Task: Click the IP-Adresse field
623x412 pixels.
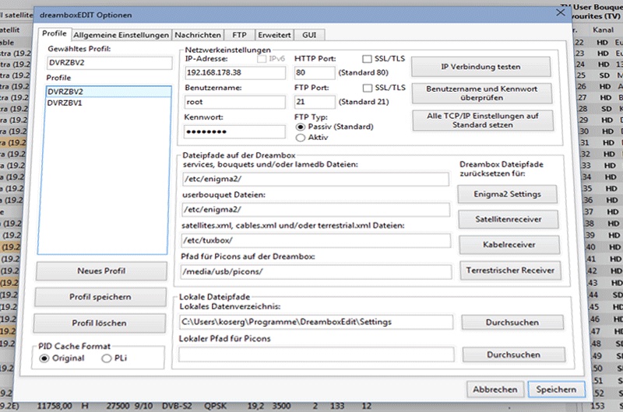Action: coord(235,72)
